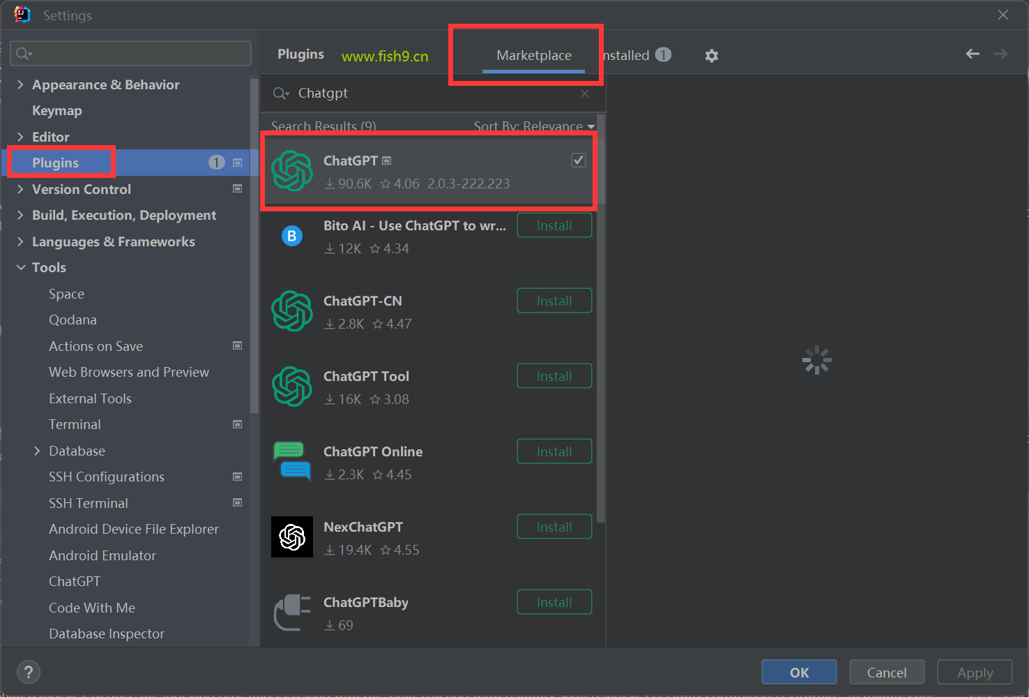The image size is (1029, 697).
Task: Install the ChatGPT Tool plugin
Action: point(554,376)
